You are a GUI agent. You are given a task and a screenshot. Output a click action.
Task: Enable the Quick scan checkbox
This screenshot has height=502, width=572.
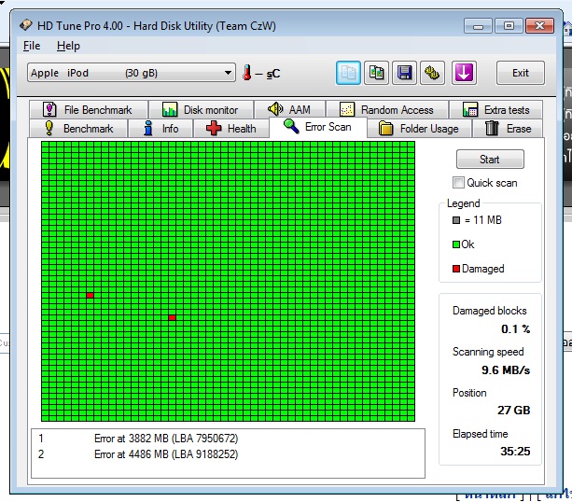[x=458, y=183]
